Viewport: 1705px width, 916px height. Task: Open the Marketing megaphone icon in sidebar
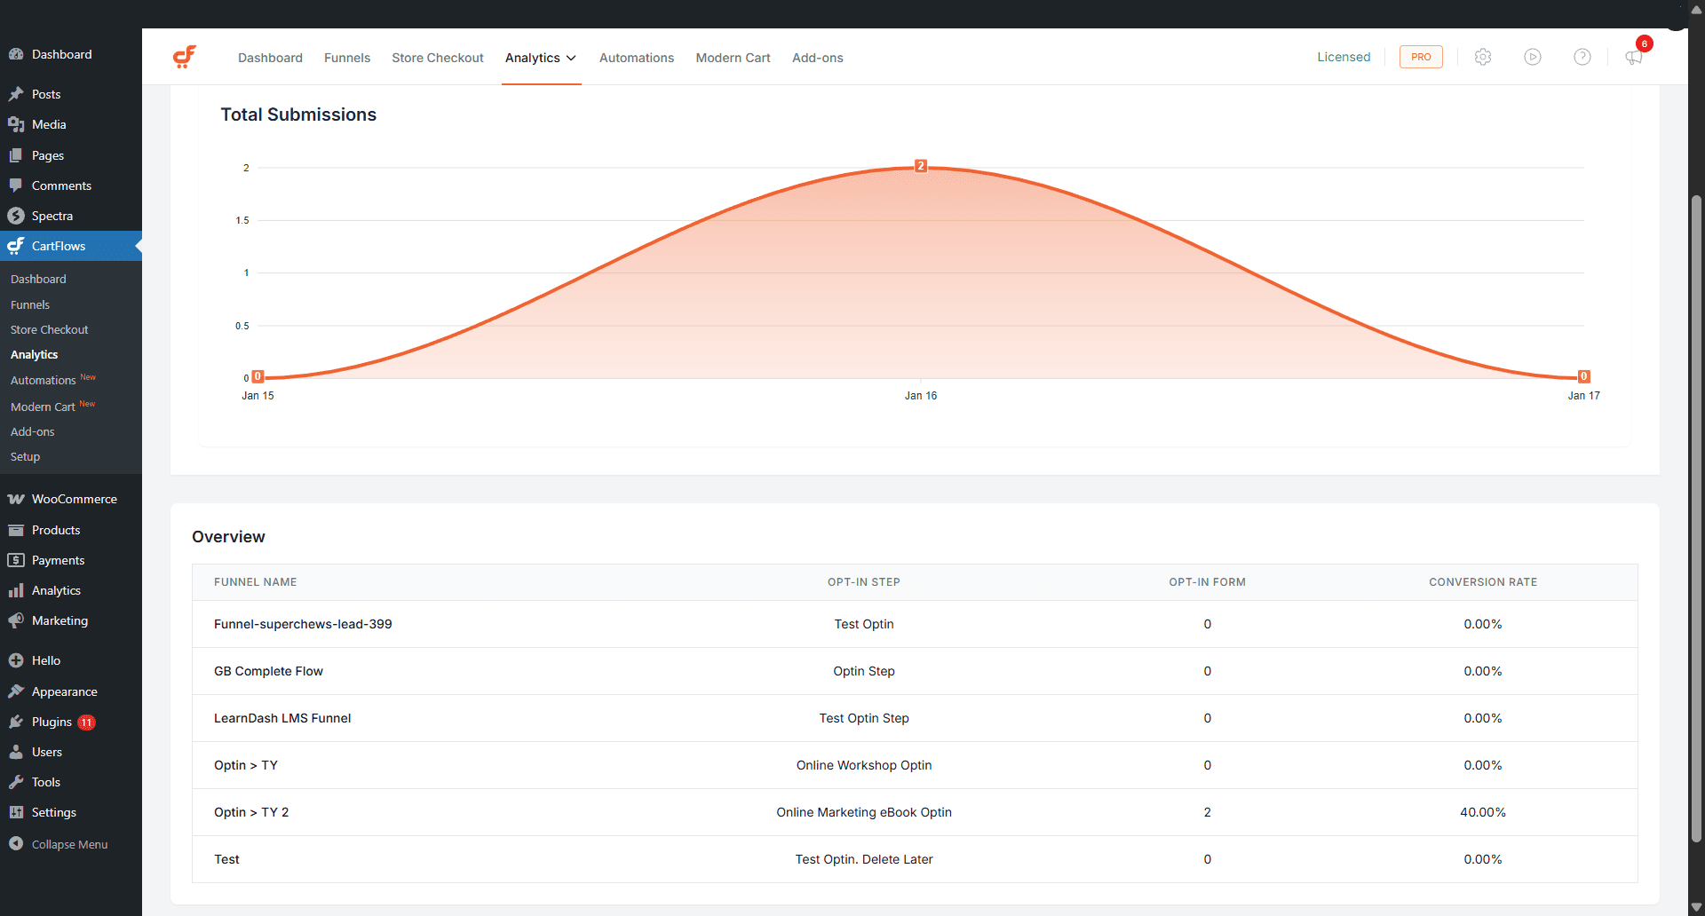click(x=16, y=620)
